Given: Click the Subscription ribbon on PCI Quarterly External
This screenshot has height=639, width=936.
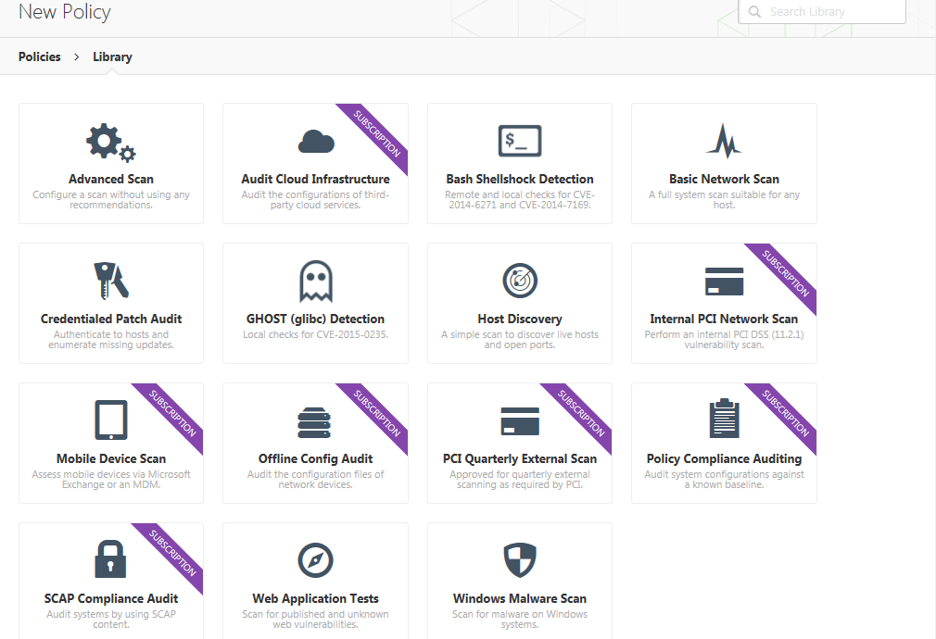Looking at the screenshot, I should click(x=581, y=413).
